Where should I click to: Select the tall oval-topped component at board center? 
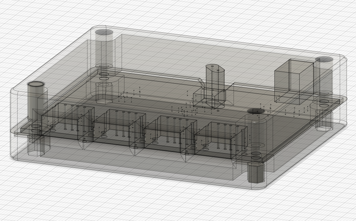point(215,86)
